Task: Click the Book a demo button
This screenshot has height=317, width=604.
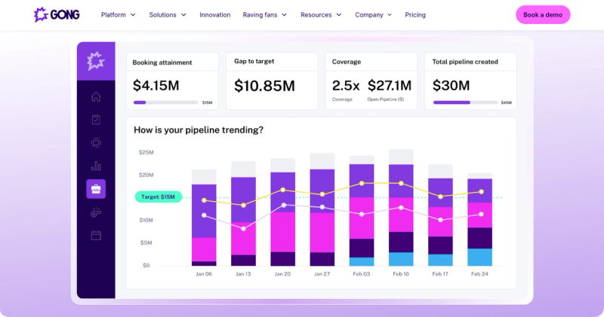Action: tap(543, 14)
